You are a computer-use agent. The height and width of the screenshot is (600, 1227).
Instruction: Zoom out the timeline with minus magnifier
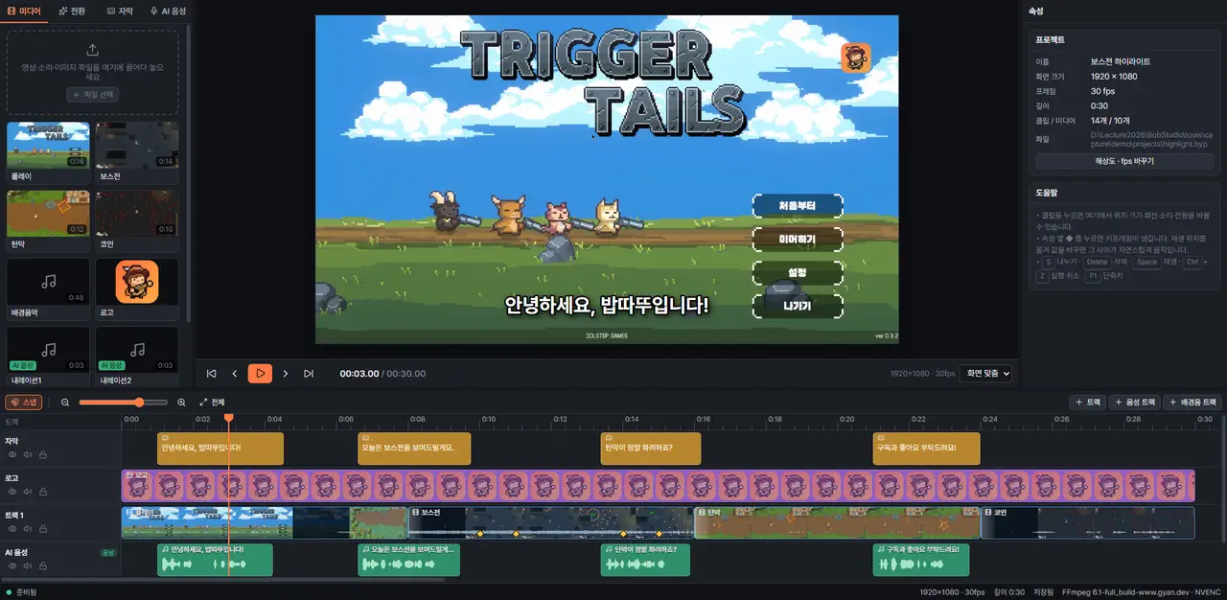coord(65,403)
